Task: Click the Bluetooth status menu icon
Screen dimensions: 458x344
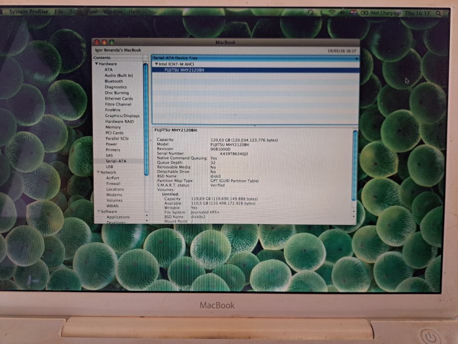Action: click(321, 12)
